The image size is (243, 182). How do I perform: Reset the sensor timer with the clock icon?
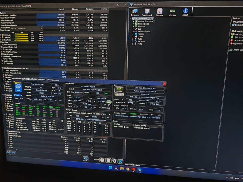102,160
